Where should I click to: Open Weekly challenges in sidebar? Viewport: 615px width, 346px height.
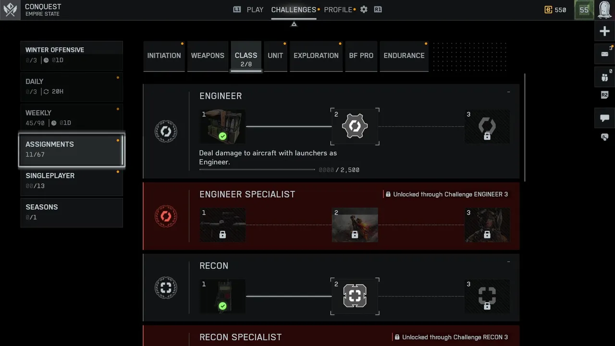point(72,118)
